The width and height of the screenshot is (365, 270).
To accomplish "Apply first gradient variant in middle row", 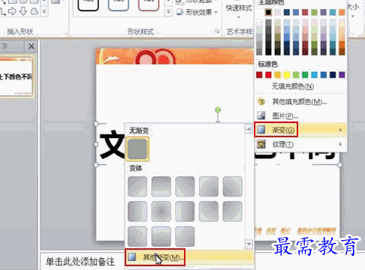I will pos(137,211).
